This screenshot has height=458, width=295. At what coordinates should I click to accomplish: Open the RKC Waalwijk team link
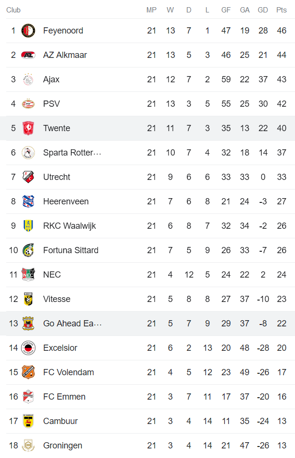tap(69, 226)
